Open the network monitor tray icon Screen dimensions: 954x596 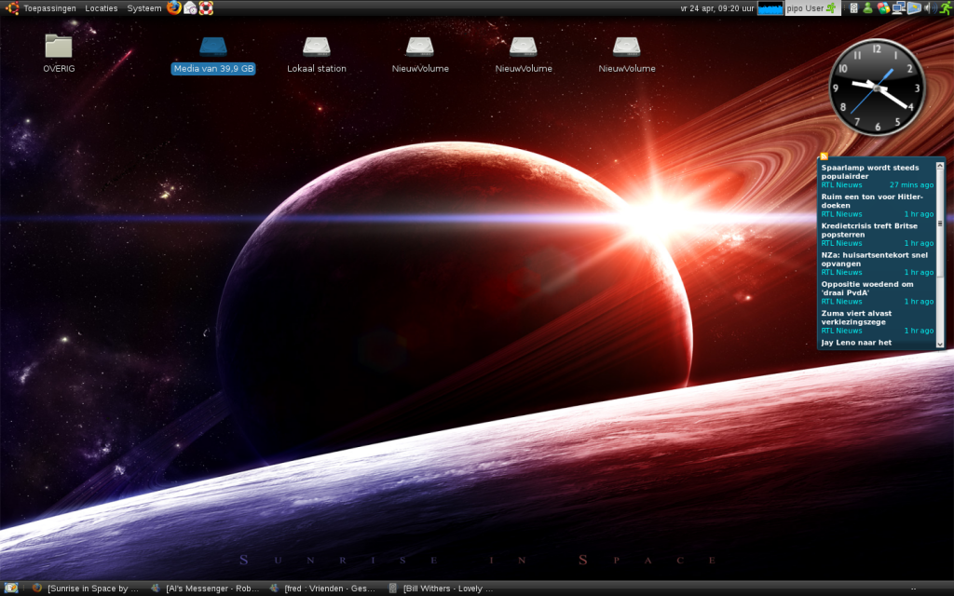click(x=898, y=8)
